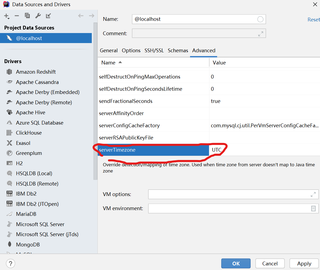Open the wrench settings icon

pyautogui.click(x=38, y=16)
